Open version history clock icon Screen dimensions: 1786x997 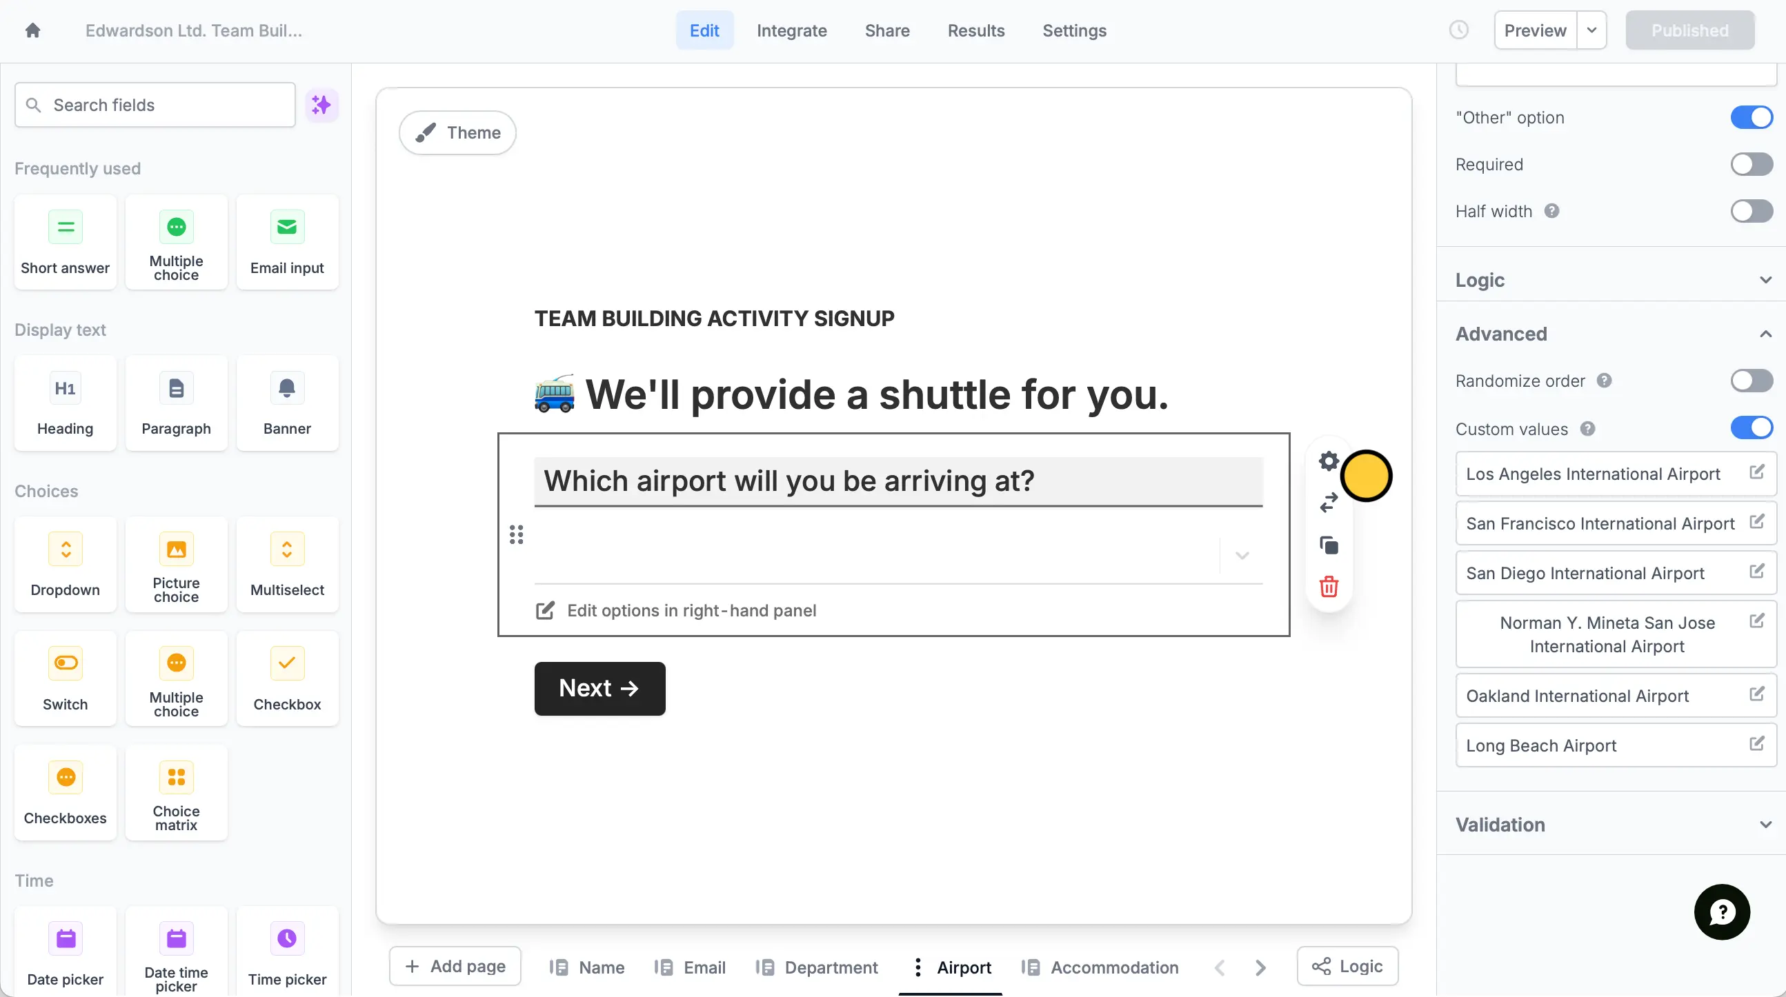coord(1459,30)
